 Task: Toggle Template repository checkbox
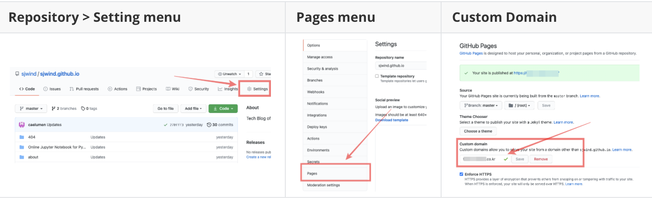[377, 76]
